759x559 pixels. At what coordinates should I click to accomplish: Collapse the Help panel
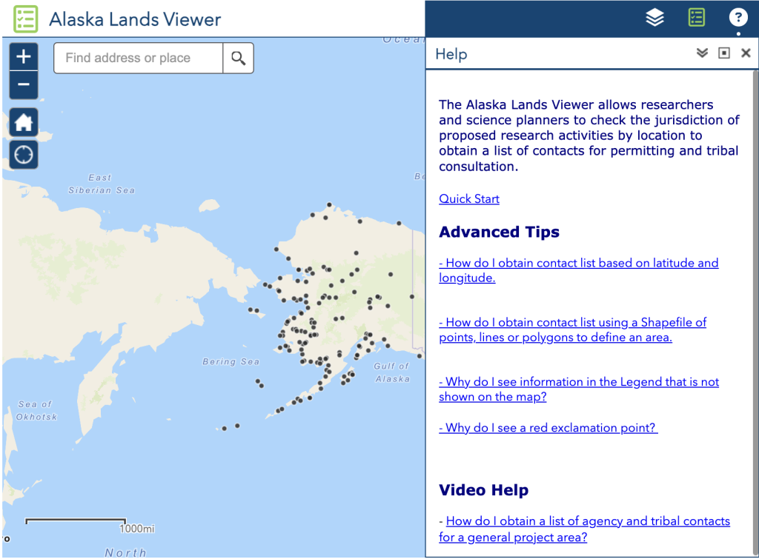(702, 53)
